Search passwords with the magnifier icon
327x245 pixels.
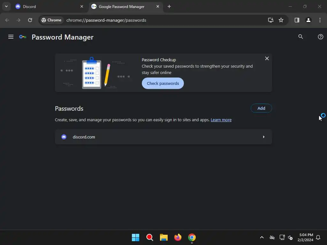point(300,37)
